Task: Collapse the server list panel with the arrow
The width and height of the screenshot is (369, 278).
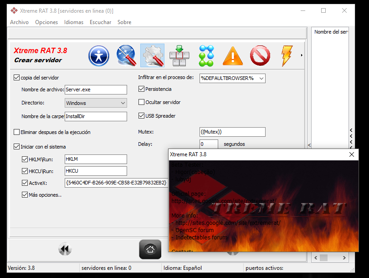Action: [x=309, y=145]
